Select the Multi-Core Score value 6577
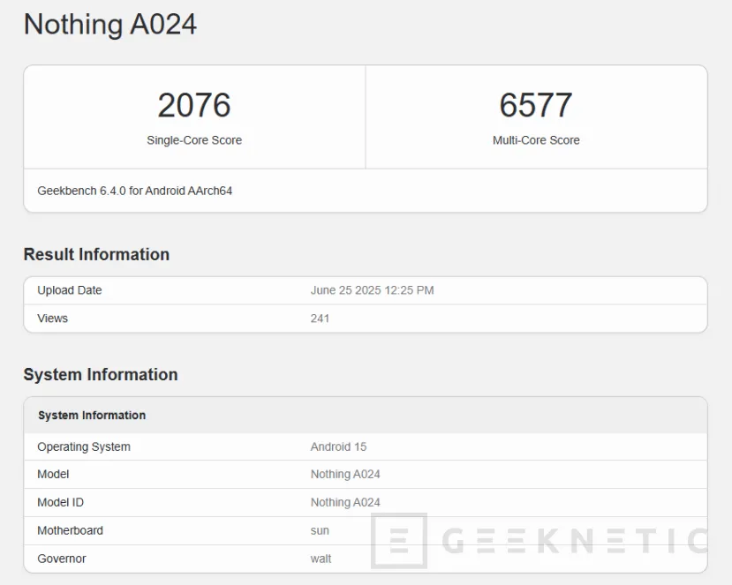 pyautogui.click(x=535, y=105)
